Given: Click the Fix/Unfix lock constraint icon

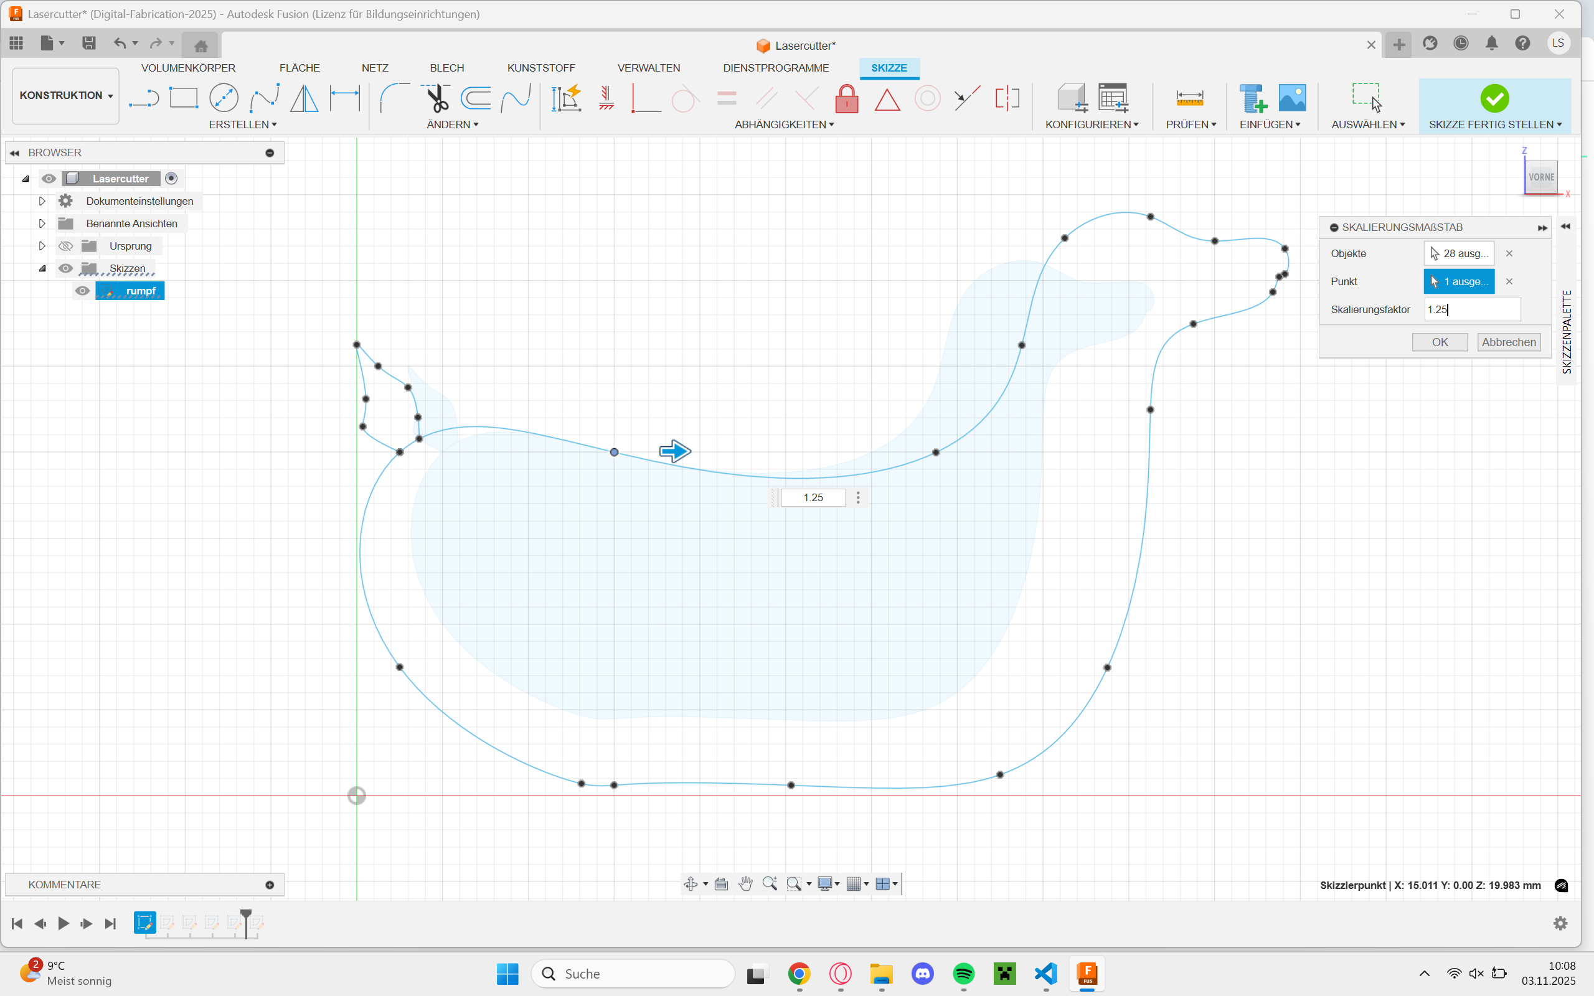Looking at the screenshot, I should click(846, 100).
